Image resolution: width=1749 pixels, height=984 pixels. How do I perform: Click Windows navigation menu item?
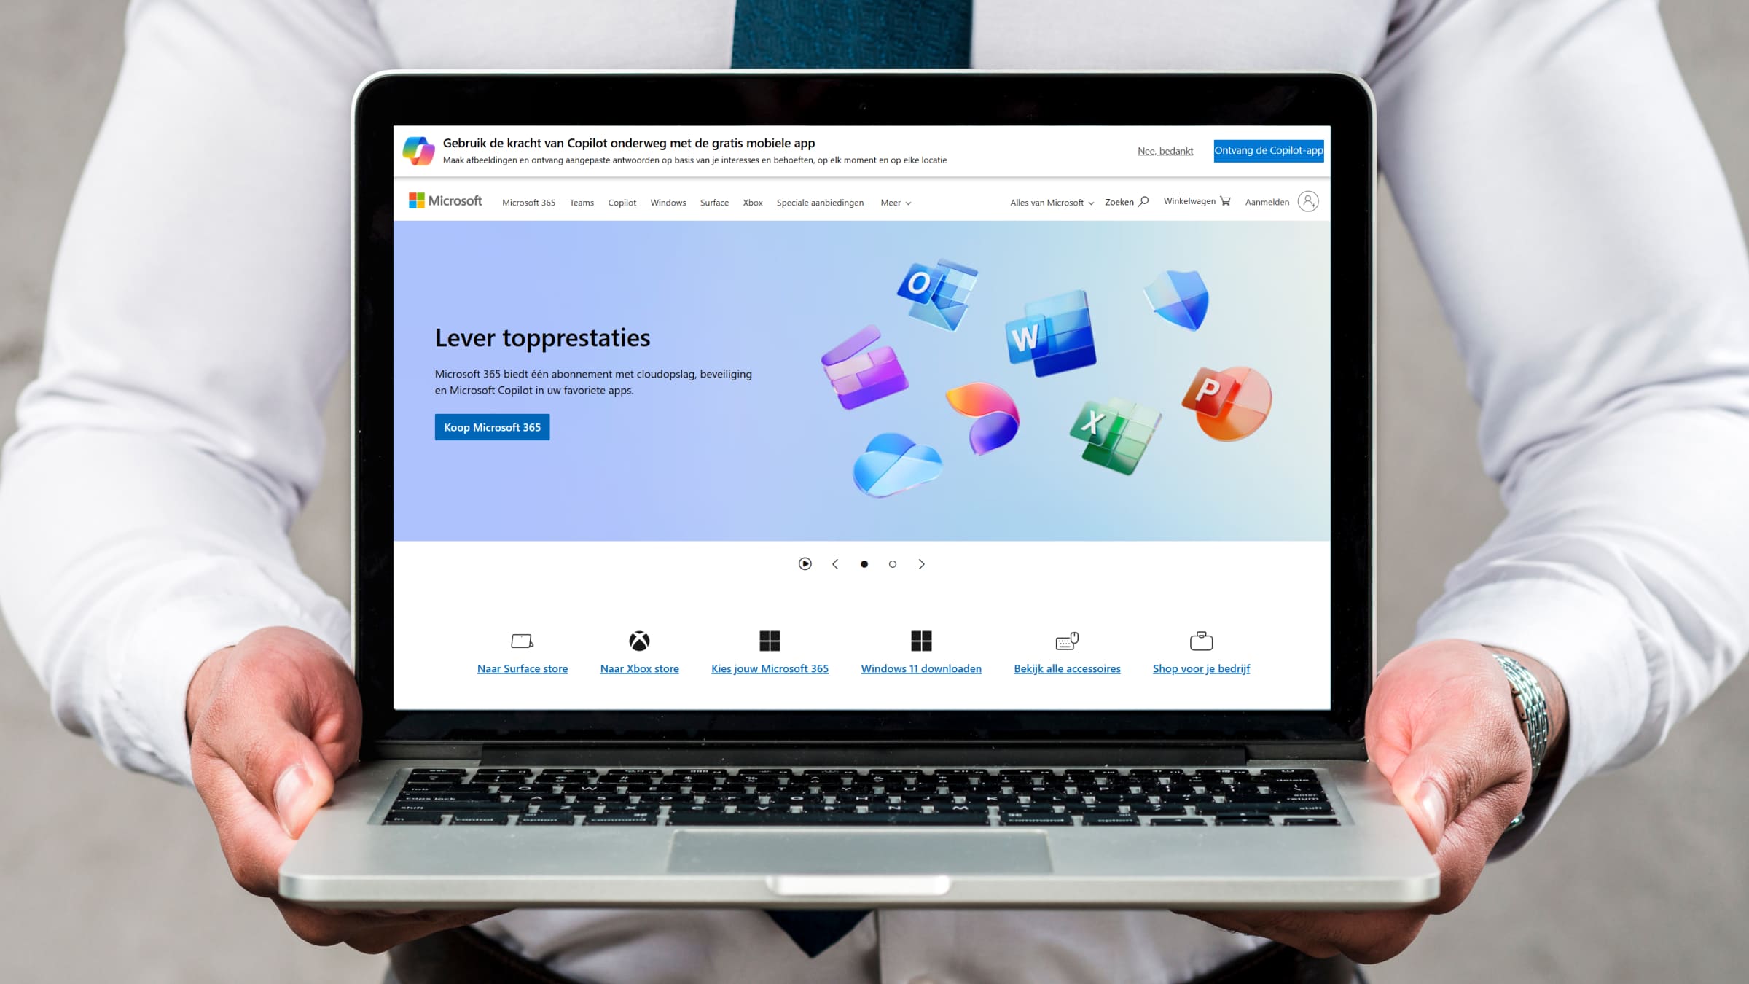(x=668, y=202)
